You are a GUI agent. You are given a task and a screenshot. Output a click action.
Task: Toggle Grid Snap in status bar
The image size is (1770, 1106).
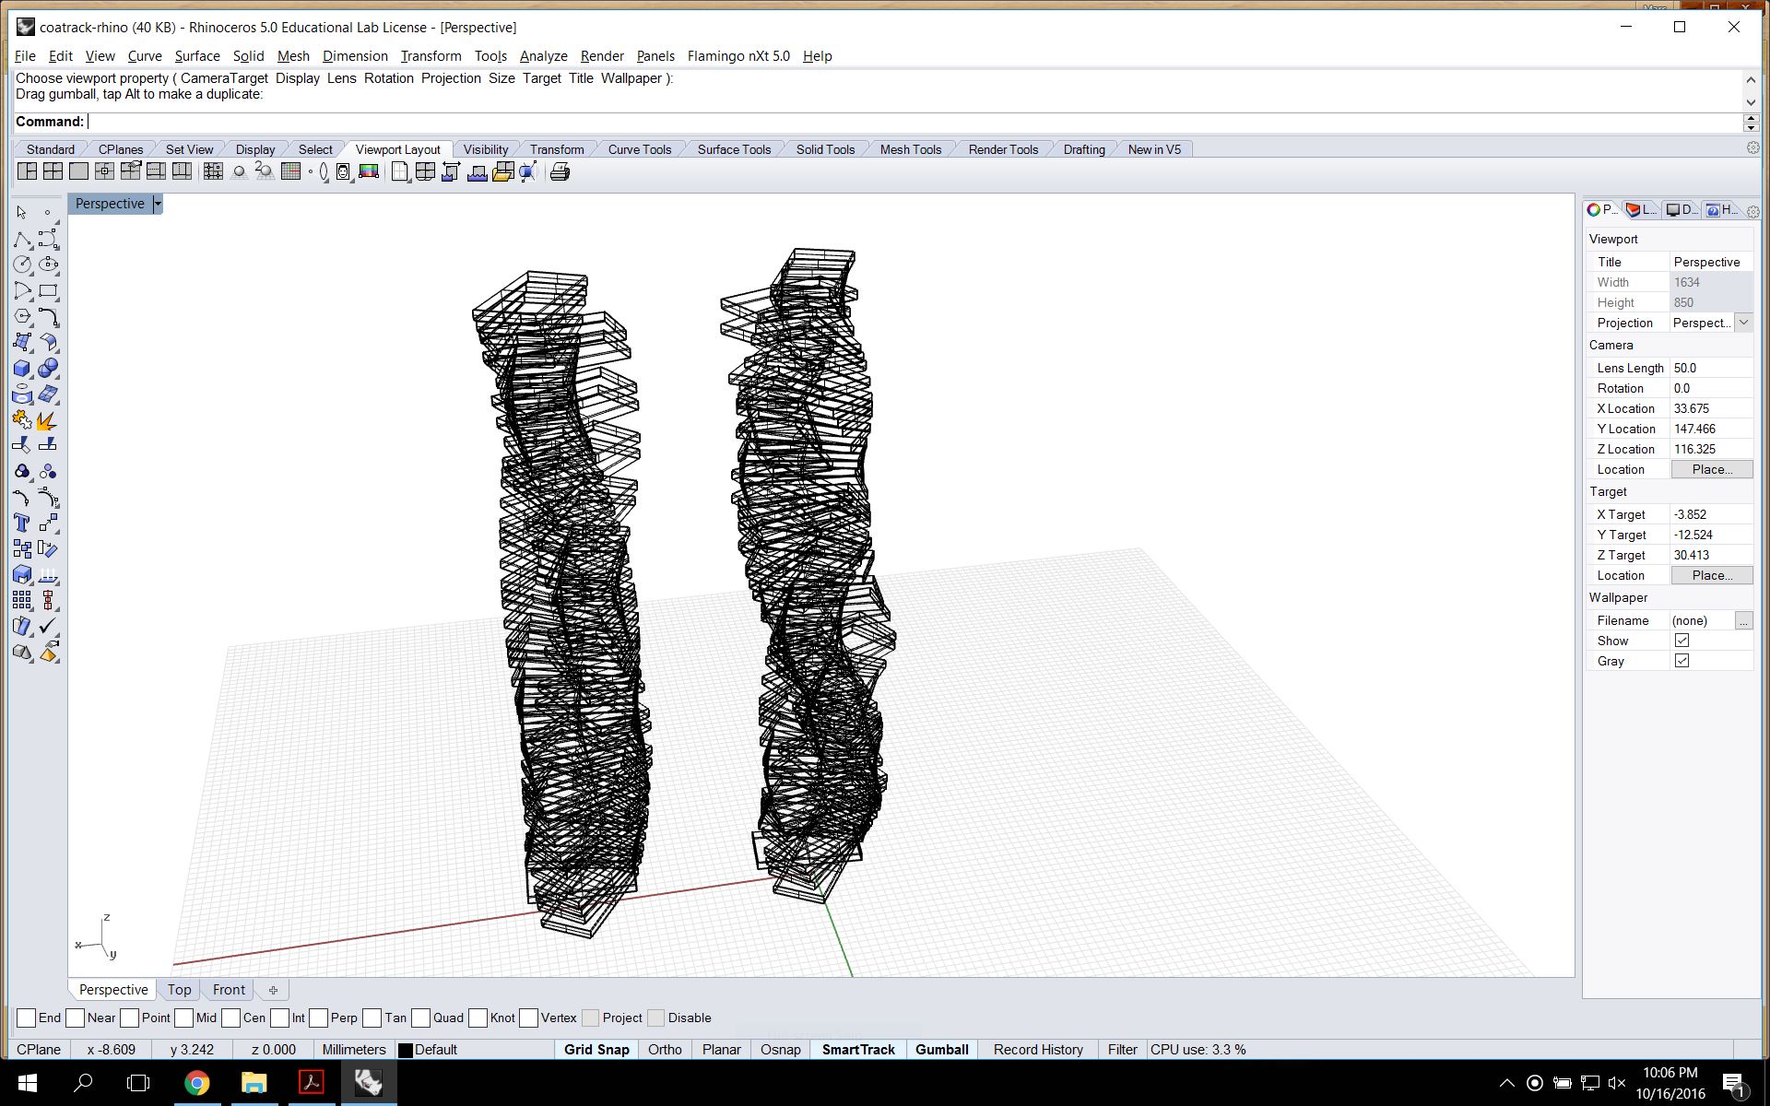(x=596, y=1050)
